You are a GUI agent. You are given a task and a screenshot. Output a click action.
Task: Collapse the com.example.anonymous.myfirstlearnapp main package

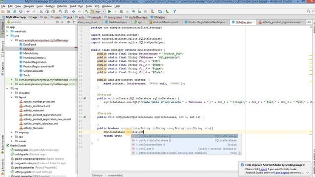tap(11, 40)
